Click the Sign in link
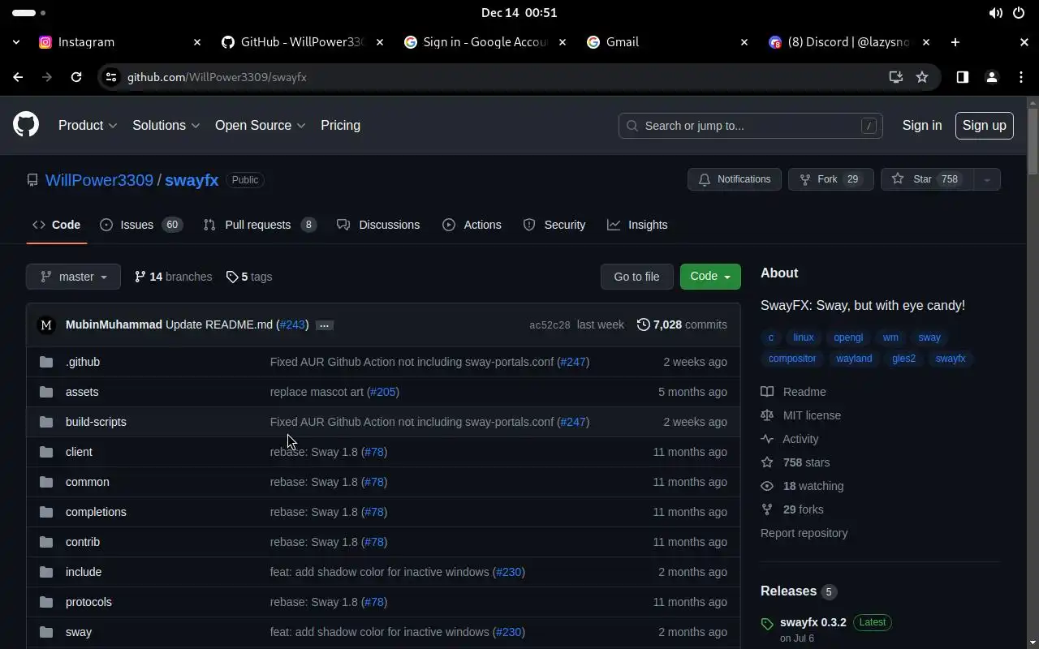 click(922, 125)
